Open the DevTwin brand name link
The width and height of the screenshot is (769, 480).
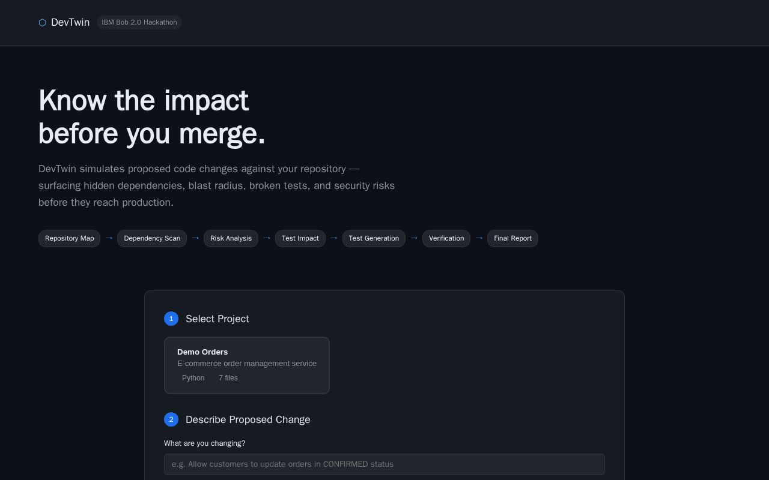(70, 22)
